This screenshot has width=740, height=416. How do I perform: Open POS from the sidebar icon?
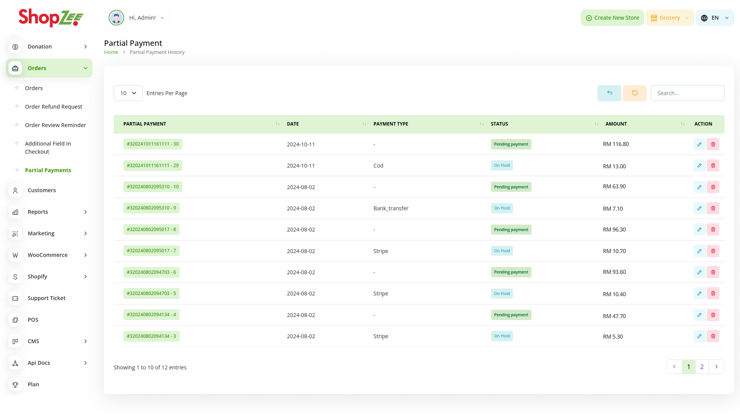[x=15, y=320]
